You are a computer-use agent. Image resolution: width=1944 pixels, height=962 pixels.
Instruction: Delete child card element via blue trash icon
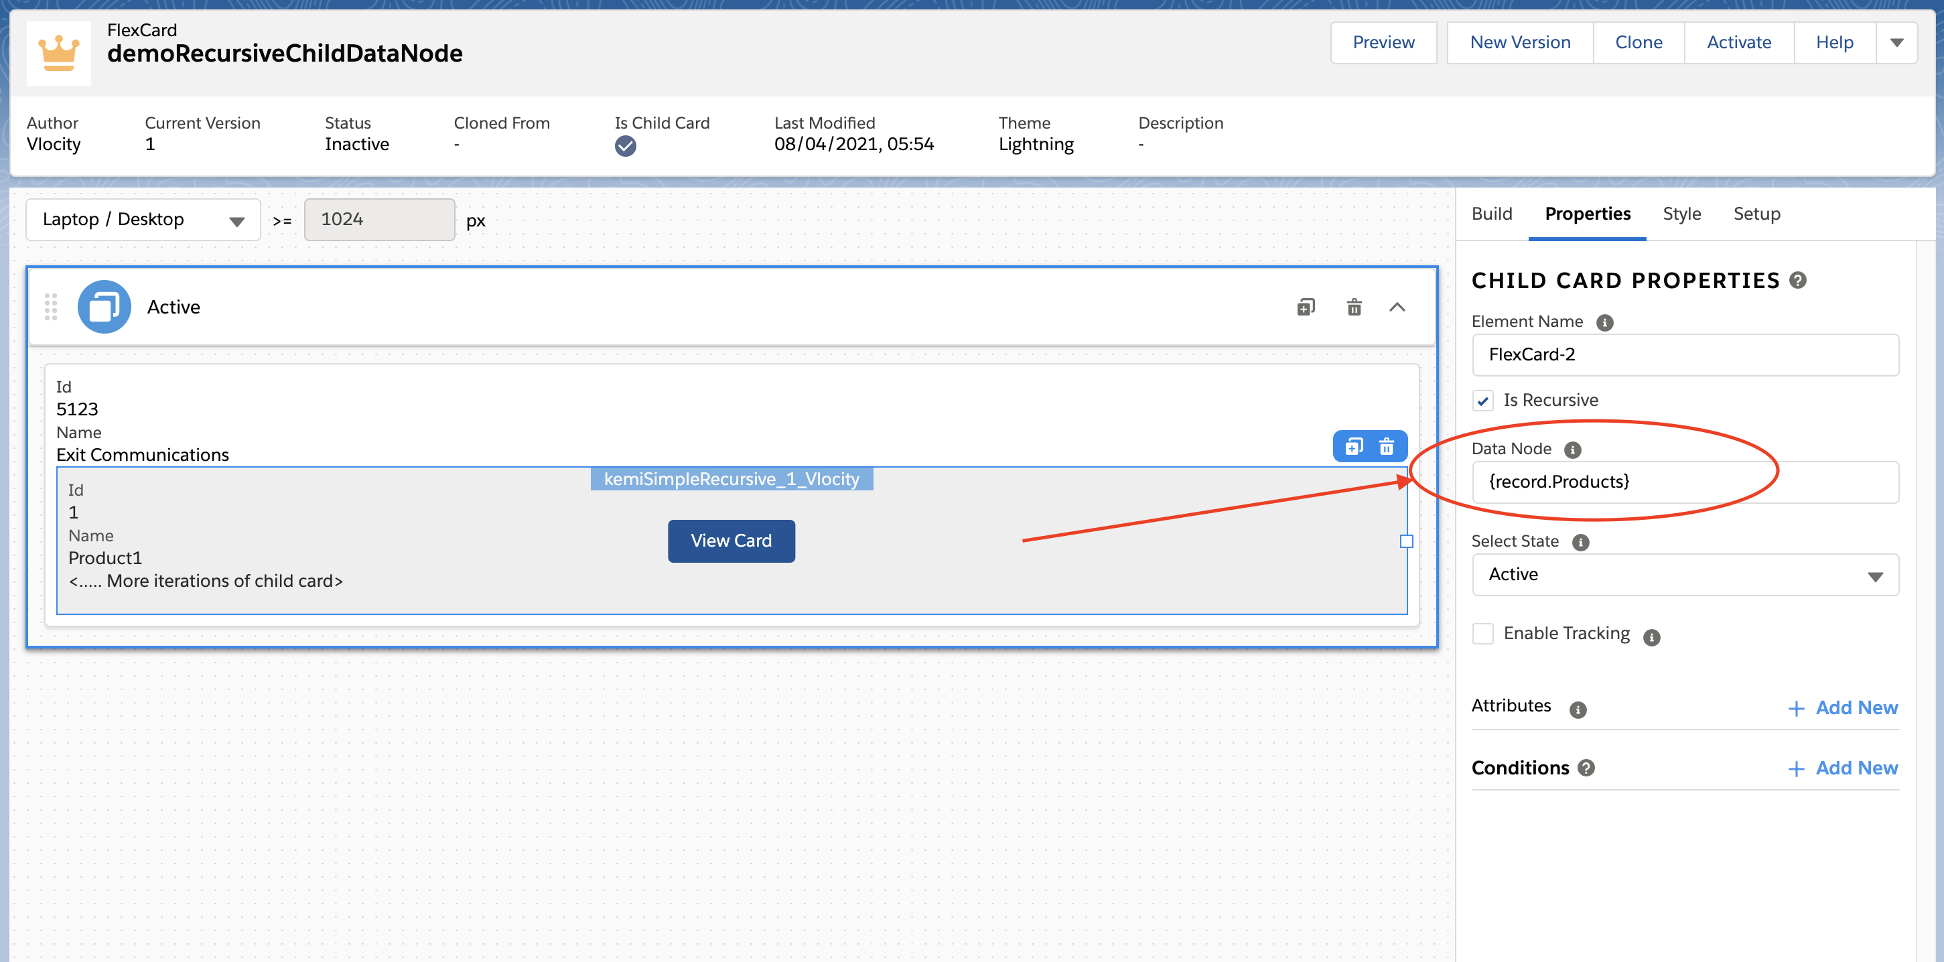1386,447
